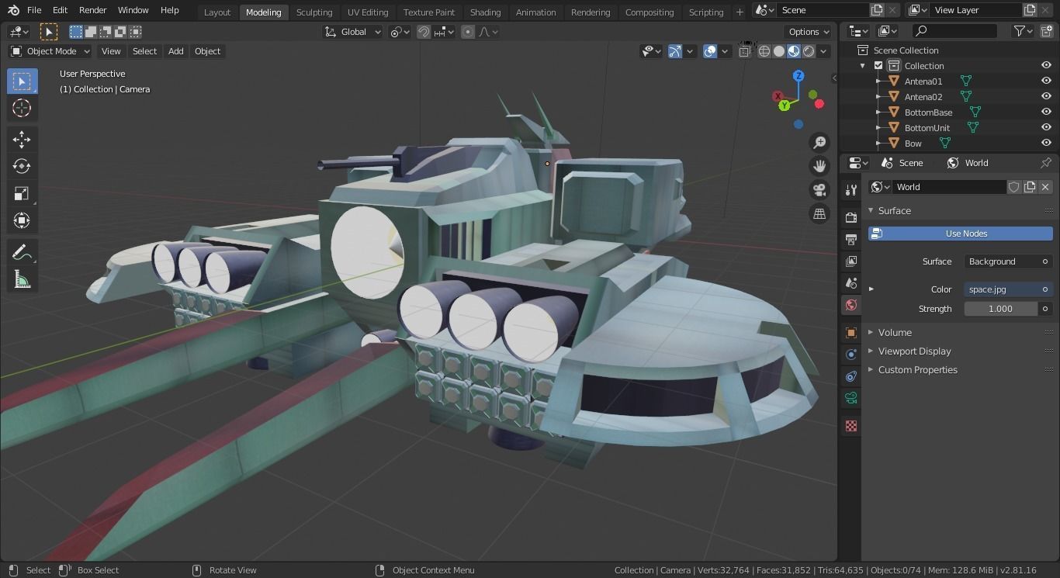1060x578 pixels.
Task: Adjust the World Strength slider
Action: [999, 308]
